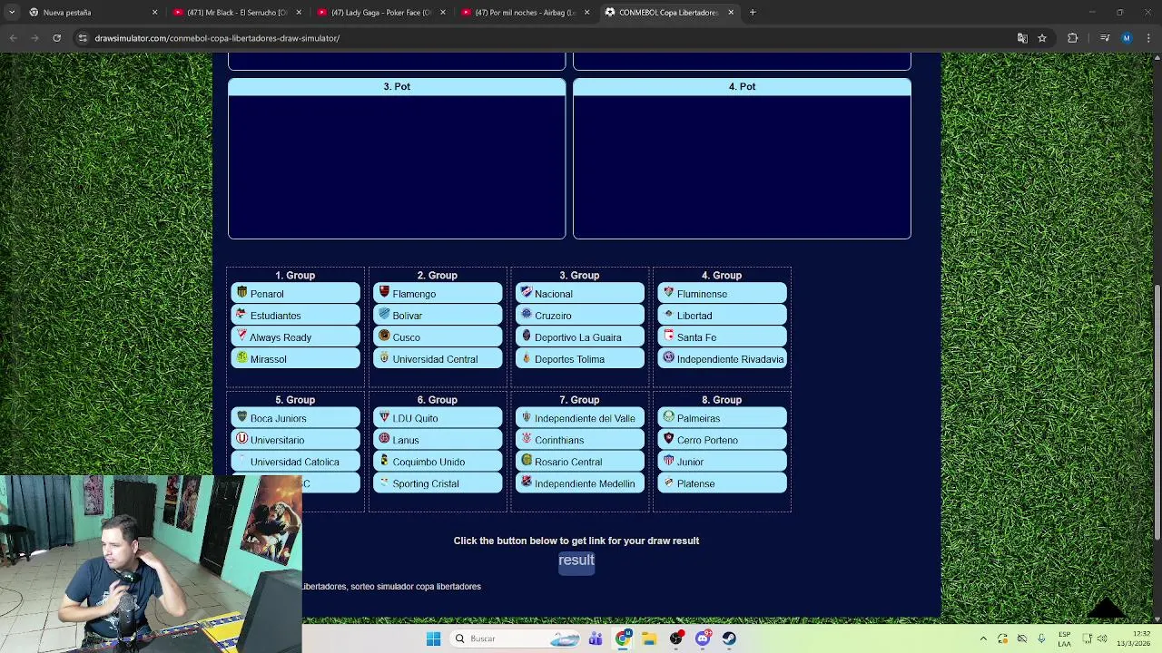Image resolution: width=1162 pixels, height=653 pixels.
Task: Open Discord from the taskbar
Action: 703,638
